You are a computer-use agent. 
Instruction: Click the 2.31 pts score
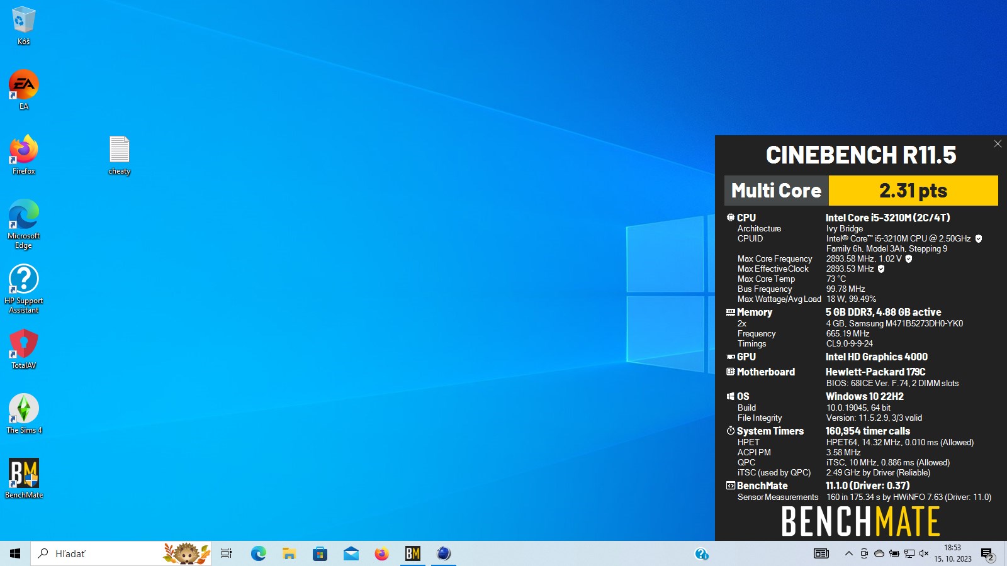(913, 191)
